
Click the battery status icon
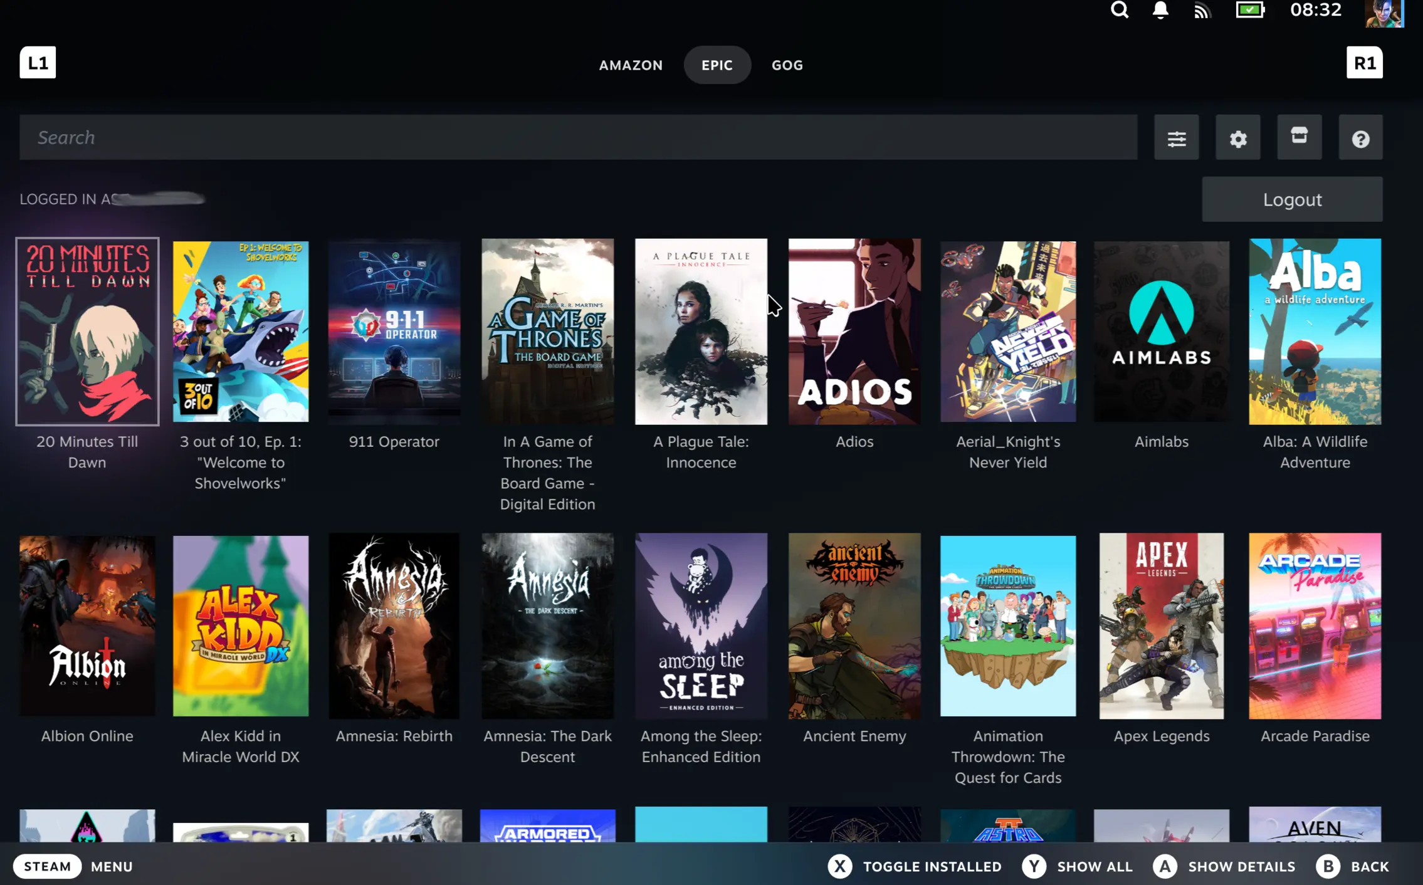(x=1250, y=10)
